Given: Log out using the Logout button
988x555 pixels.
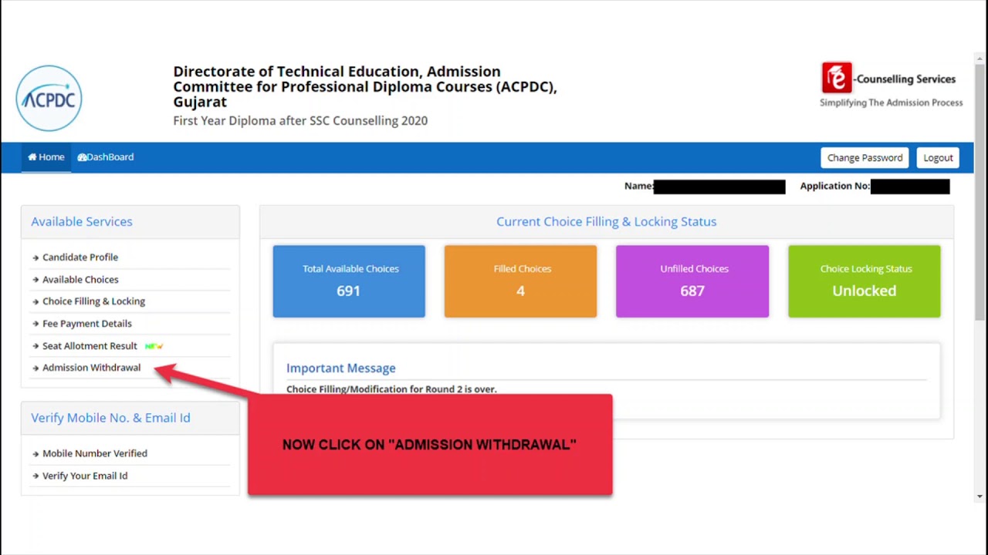Looking at the screenshot, I should point(938,158).
